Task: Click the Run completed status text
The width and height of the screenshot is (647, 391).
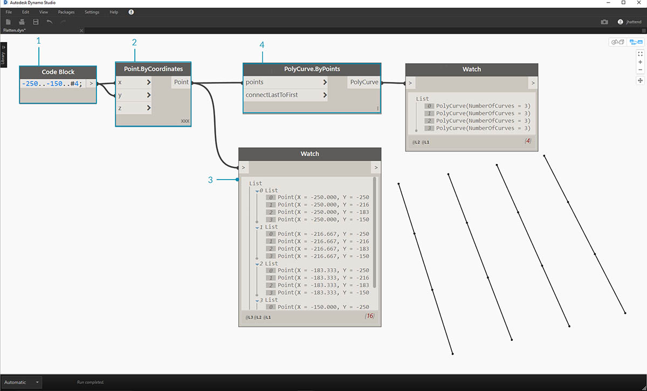Action: coord(91,382)
